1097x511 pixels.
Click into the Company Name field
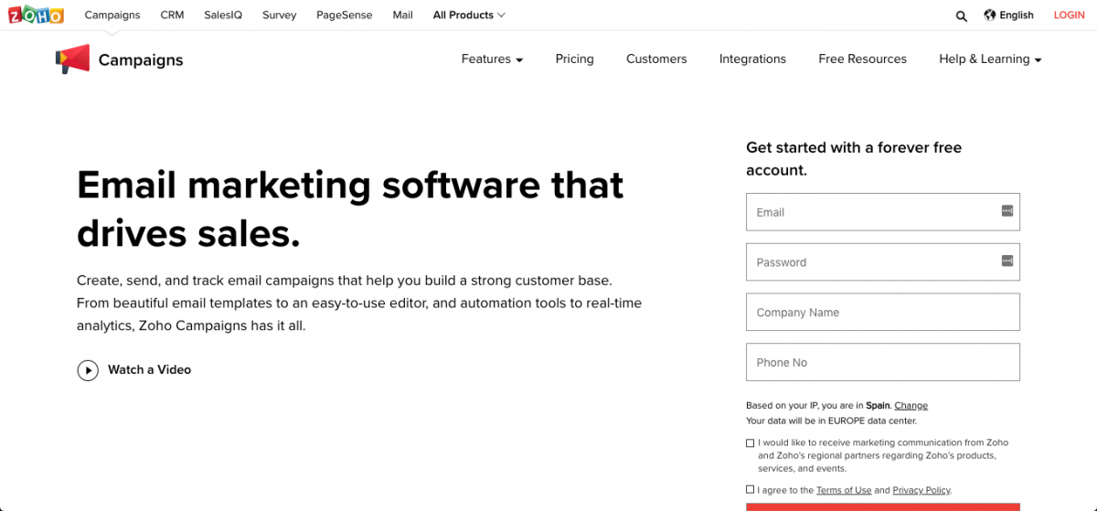click(882, 313)
